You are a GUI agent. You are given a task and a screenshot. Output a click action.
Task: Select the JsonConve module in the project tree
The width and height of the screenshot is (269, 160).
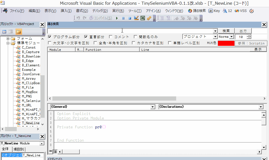click(31, 74)
